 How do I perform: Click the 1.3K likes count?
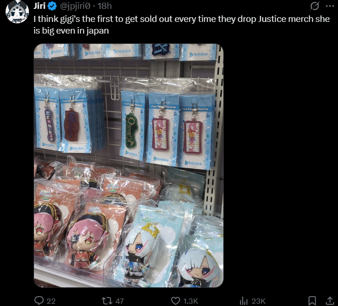pyautogui.click(x=191, y=301)
